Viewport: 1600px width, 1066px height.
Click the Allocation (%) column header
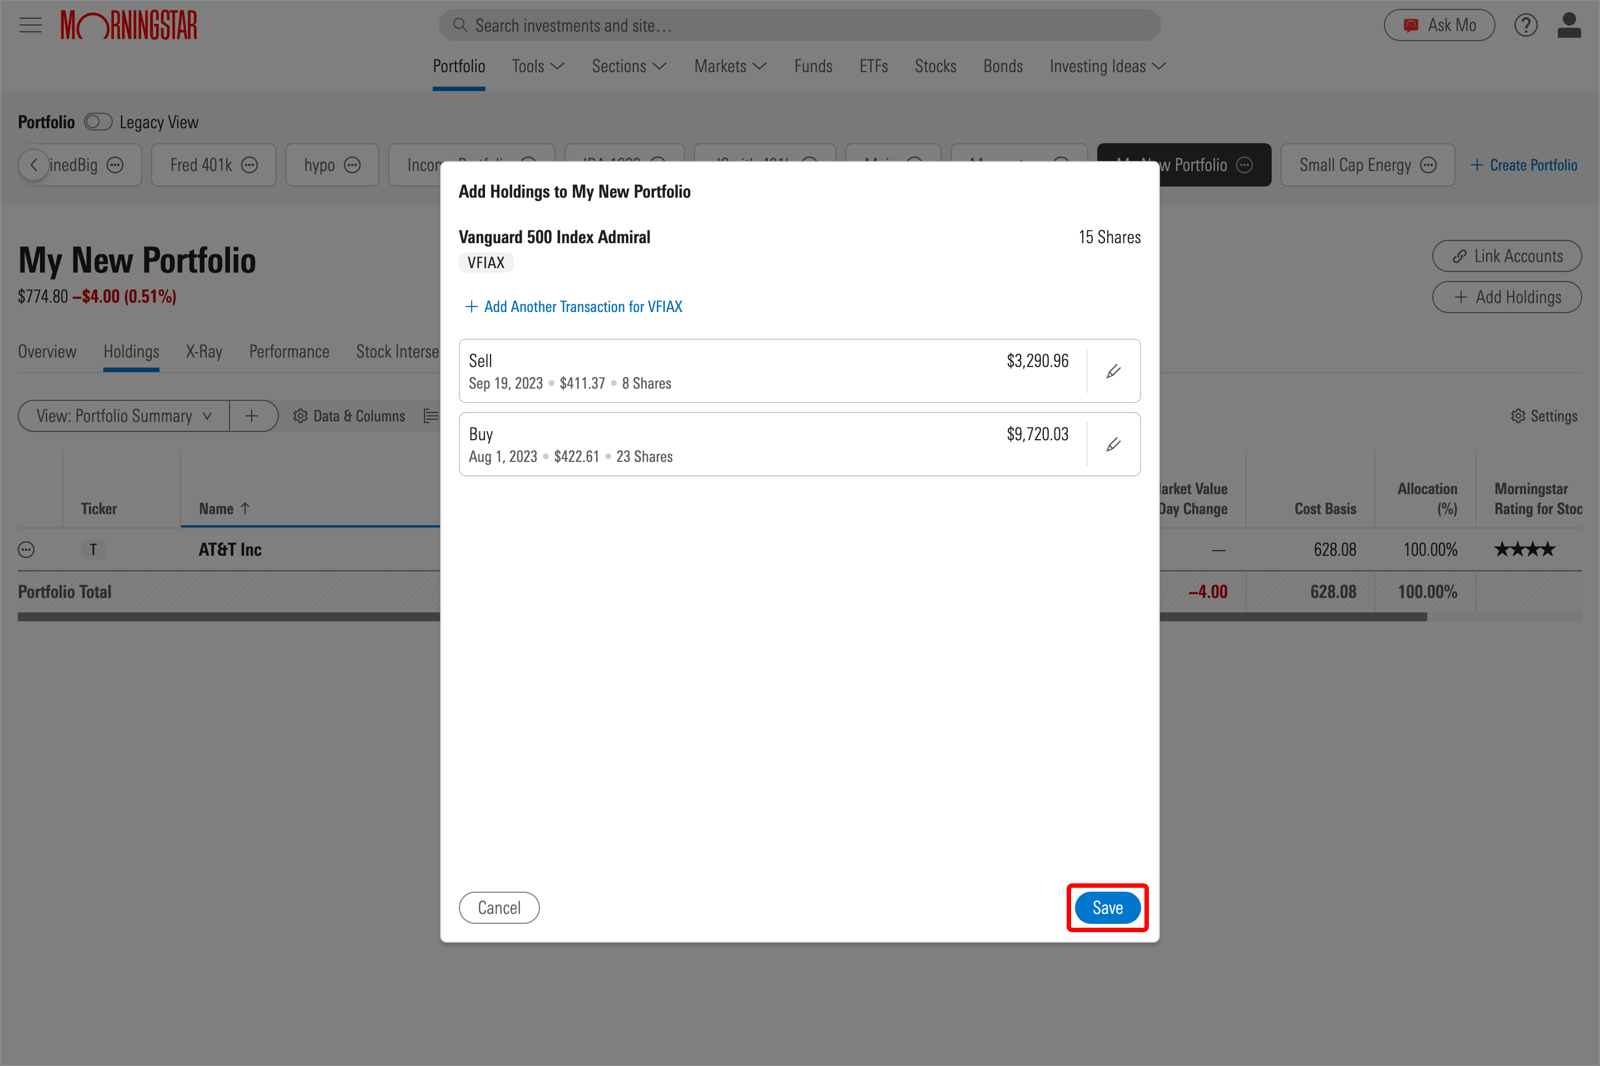(x=1427, y=499)
